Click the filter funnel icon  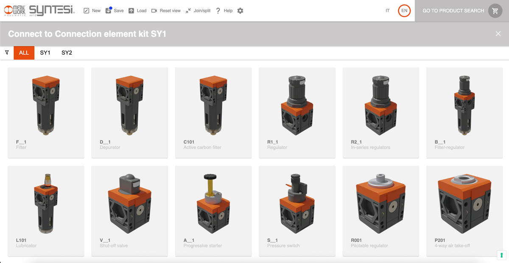pos(7,53)
